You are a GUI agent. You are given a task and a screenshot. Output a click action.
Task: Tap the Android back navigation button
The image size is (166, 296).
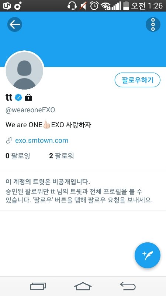click(x=128, y=286)
